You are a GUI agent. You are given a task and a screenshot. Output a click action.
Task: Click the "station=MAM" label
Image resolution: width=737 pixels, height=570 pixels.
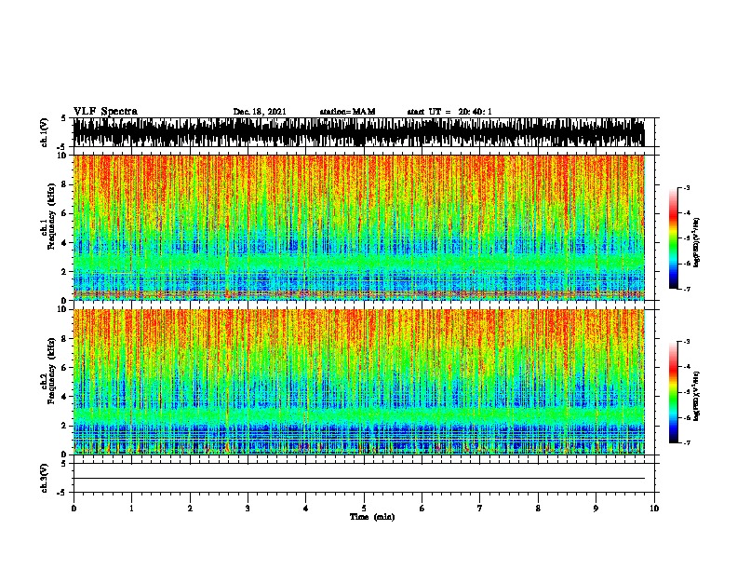[347, 112]
